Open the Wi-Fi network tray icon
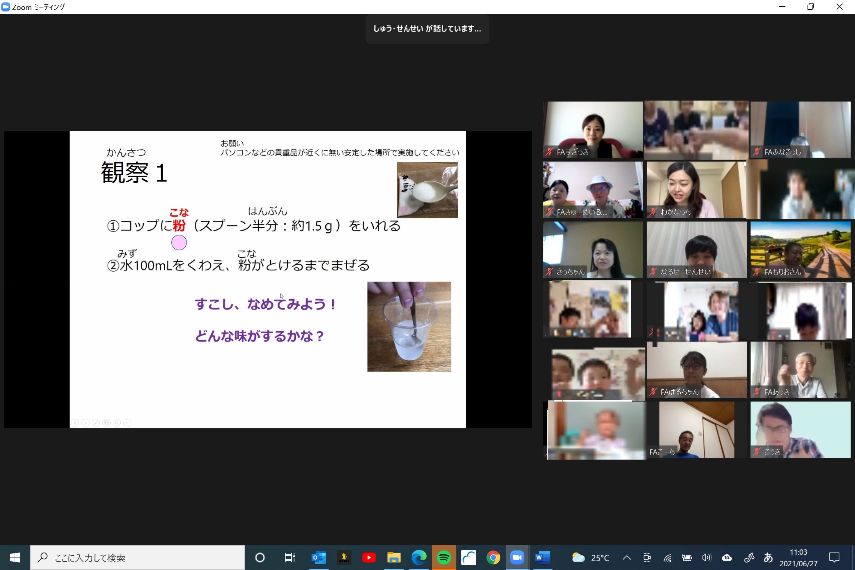This screenshot has width=855, height=570. point(667,557)
